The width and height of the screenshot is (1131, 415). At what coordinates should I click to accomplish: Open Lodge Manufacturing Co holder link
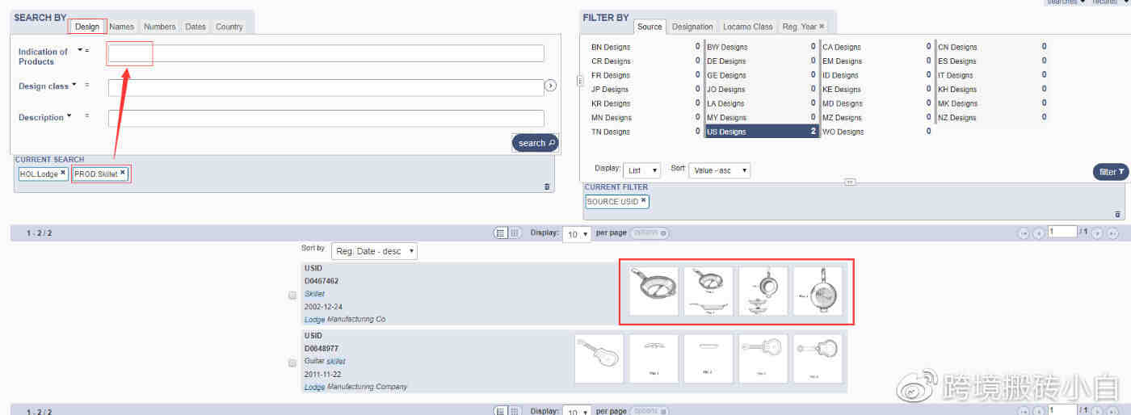click(345, 320)
